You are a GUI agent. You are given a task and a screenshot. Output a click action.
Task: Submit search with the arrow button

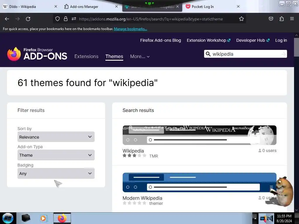click(284, 54)
